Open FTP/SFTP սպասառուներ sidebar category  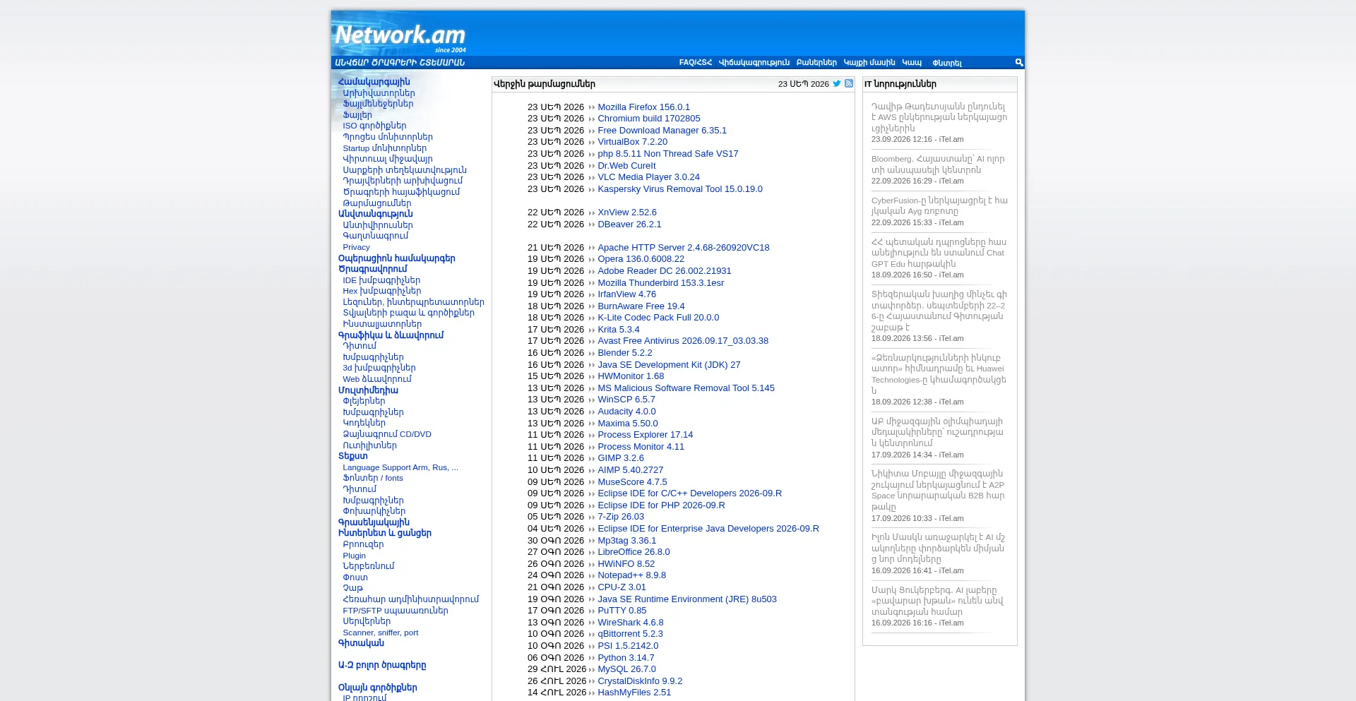pyautogui.click(x=395, y=611)
